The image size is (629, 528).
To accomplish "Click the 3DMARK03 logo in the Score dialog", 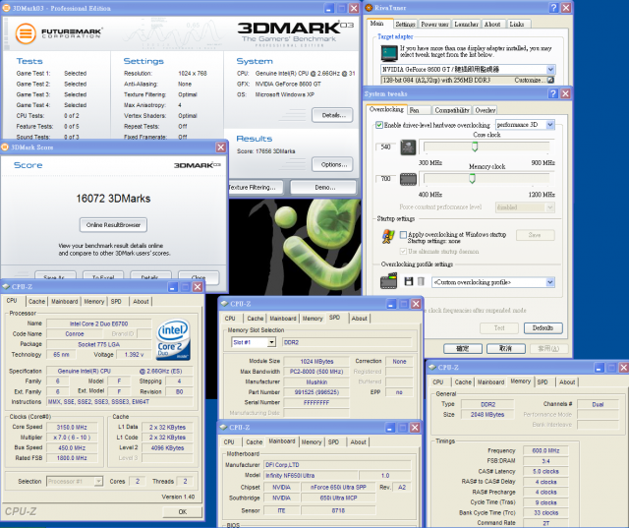I will [x=197, y=165].
